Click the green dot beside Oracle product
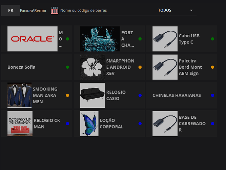Screen dimensions: 226x170 tap(67, 39)
